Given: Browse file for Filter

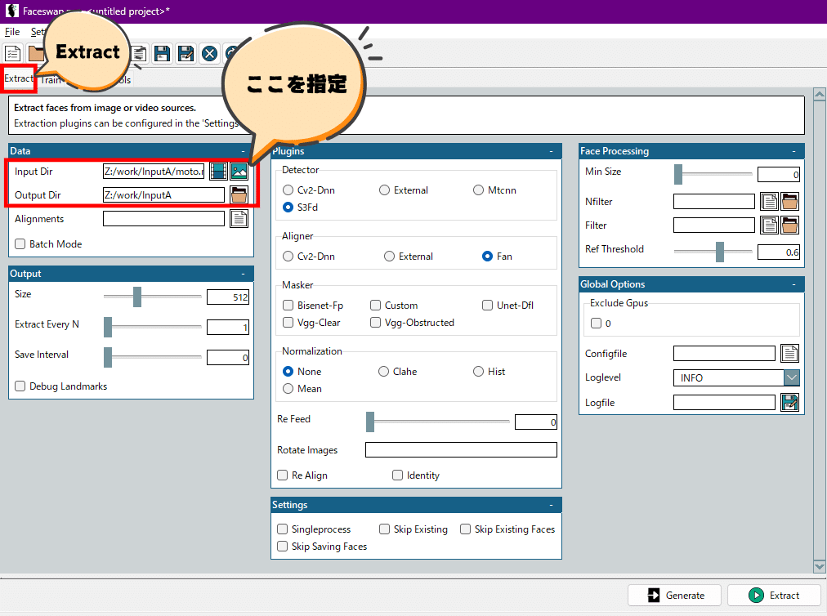Looking at the screenshot, I should tap(769, 225).
